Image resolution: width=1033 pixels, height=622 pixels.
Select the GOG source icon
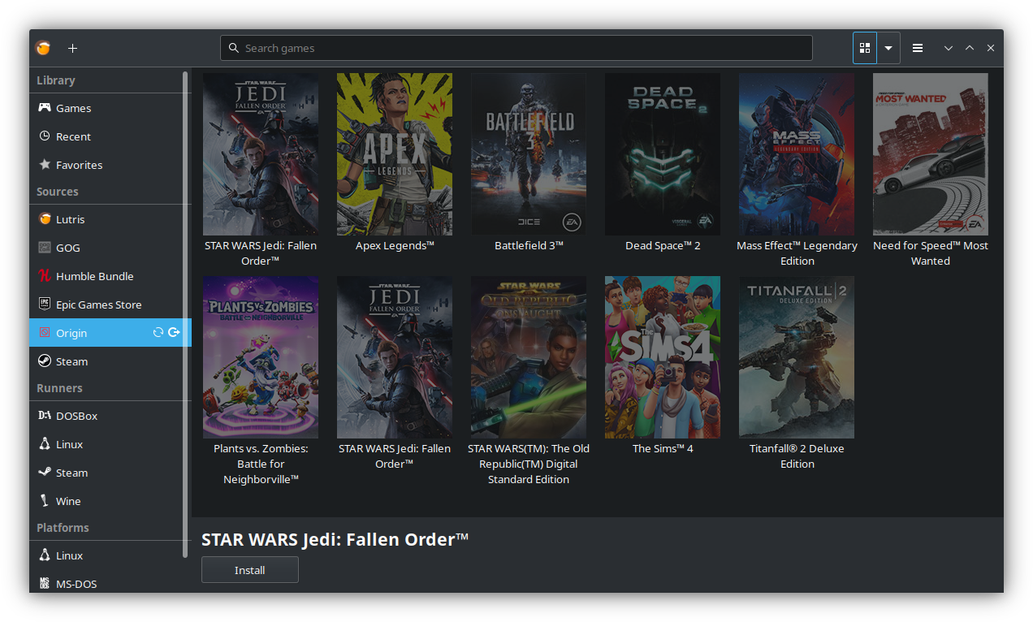point(45,248)
